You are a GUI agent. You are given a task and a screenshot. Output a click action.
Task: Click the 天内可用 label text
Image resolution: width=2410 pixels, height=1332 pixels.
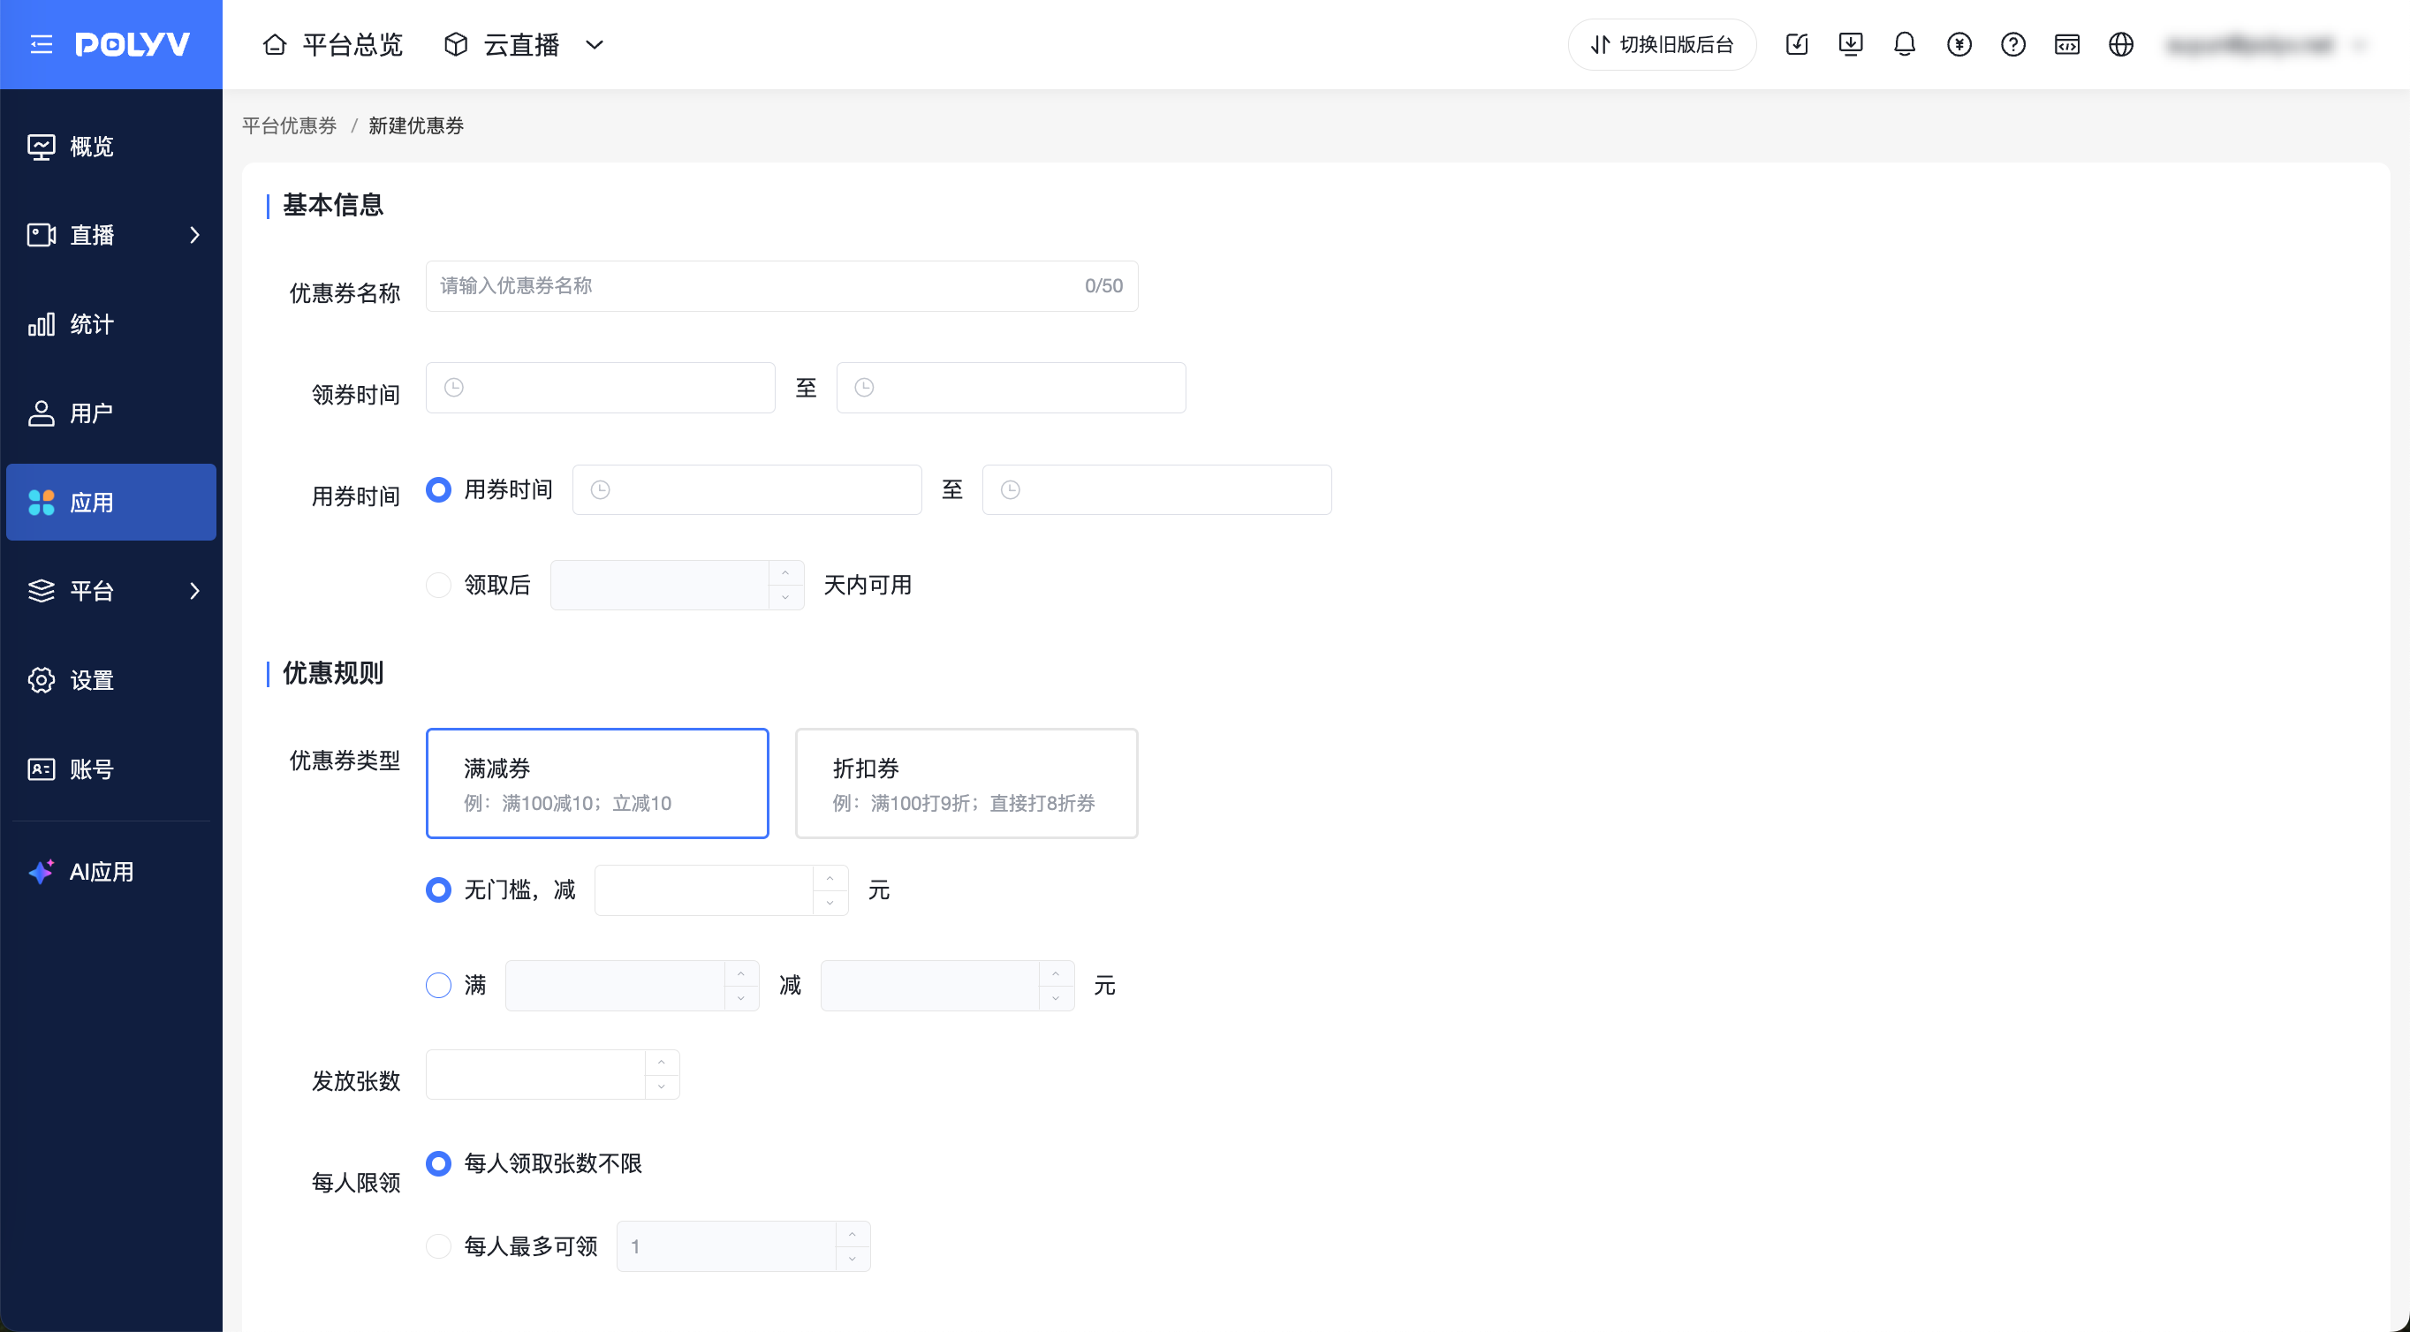coord(868,585)
